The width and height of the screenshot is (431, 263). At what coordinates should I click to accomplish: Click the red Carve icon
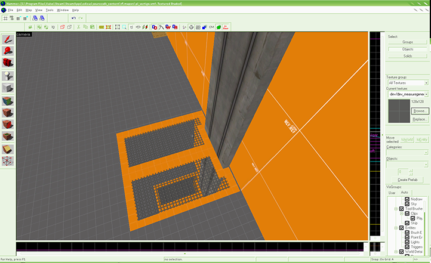coord(63,27)
